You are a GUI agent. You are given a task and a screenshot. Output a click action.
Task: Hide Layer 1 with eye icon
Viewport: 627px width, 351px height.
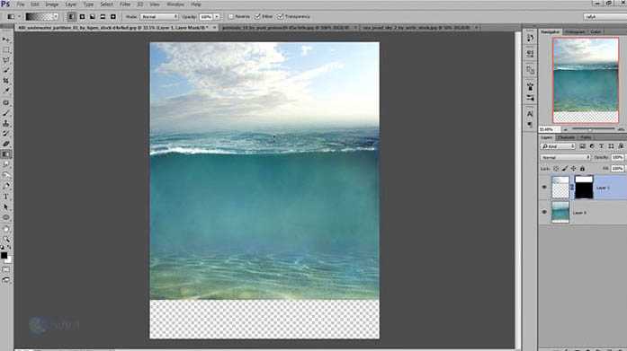pos(544,187)
